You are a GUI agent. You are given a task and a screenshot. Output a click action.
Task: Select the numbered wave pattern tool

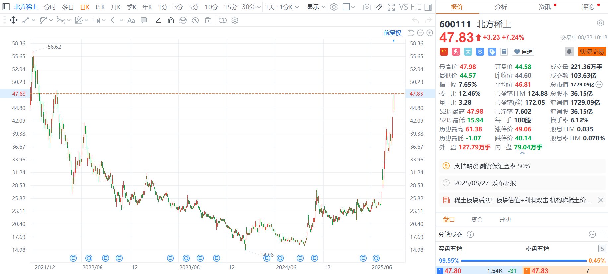point(61,20)
